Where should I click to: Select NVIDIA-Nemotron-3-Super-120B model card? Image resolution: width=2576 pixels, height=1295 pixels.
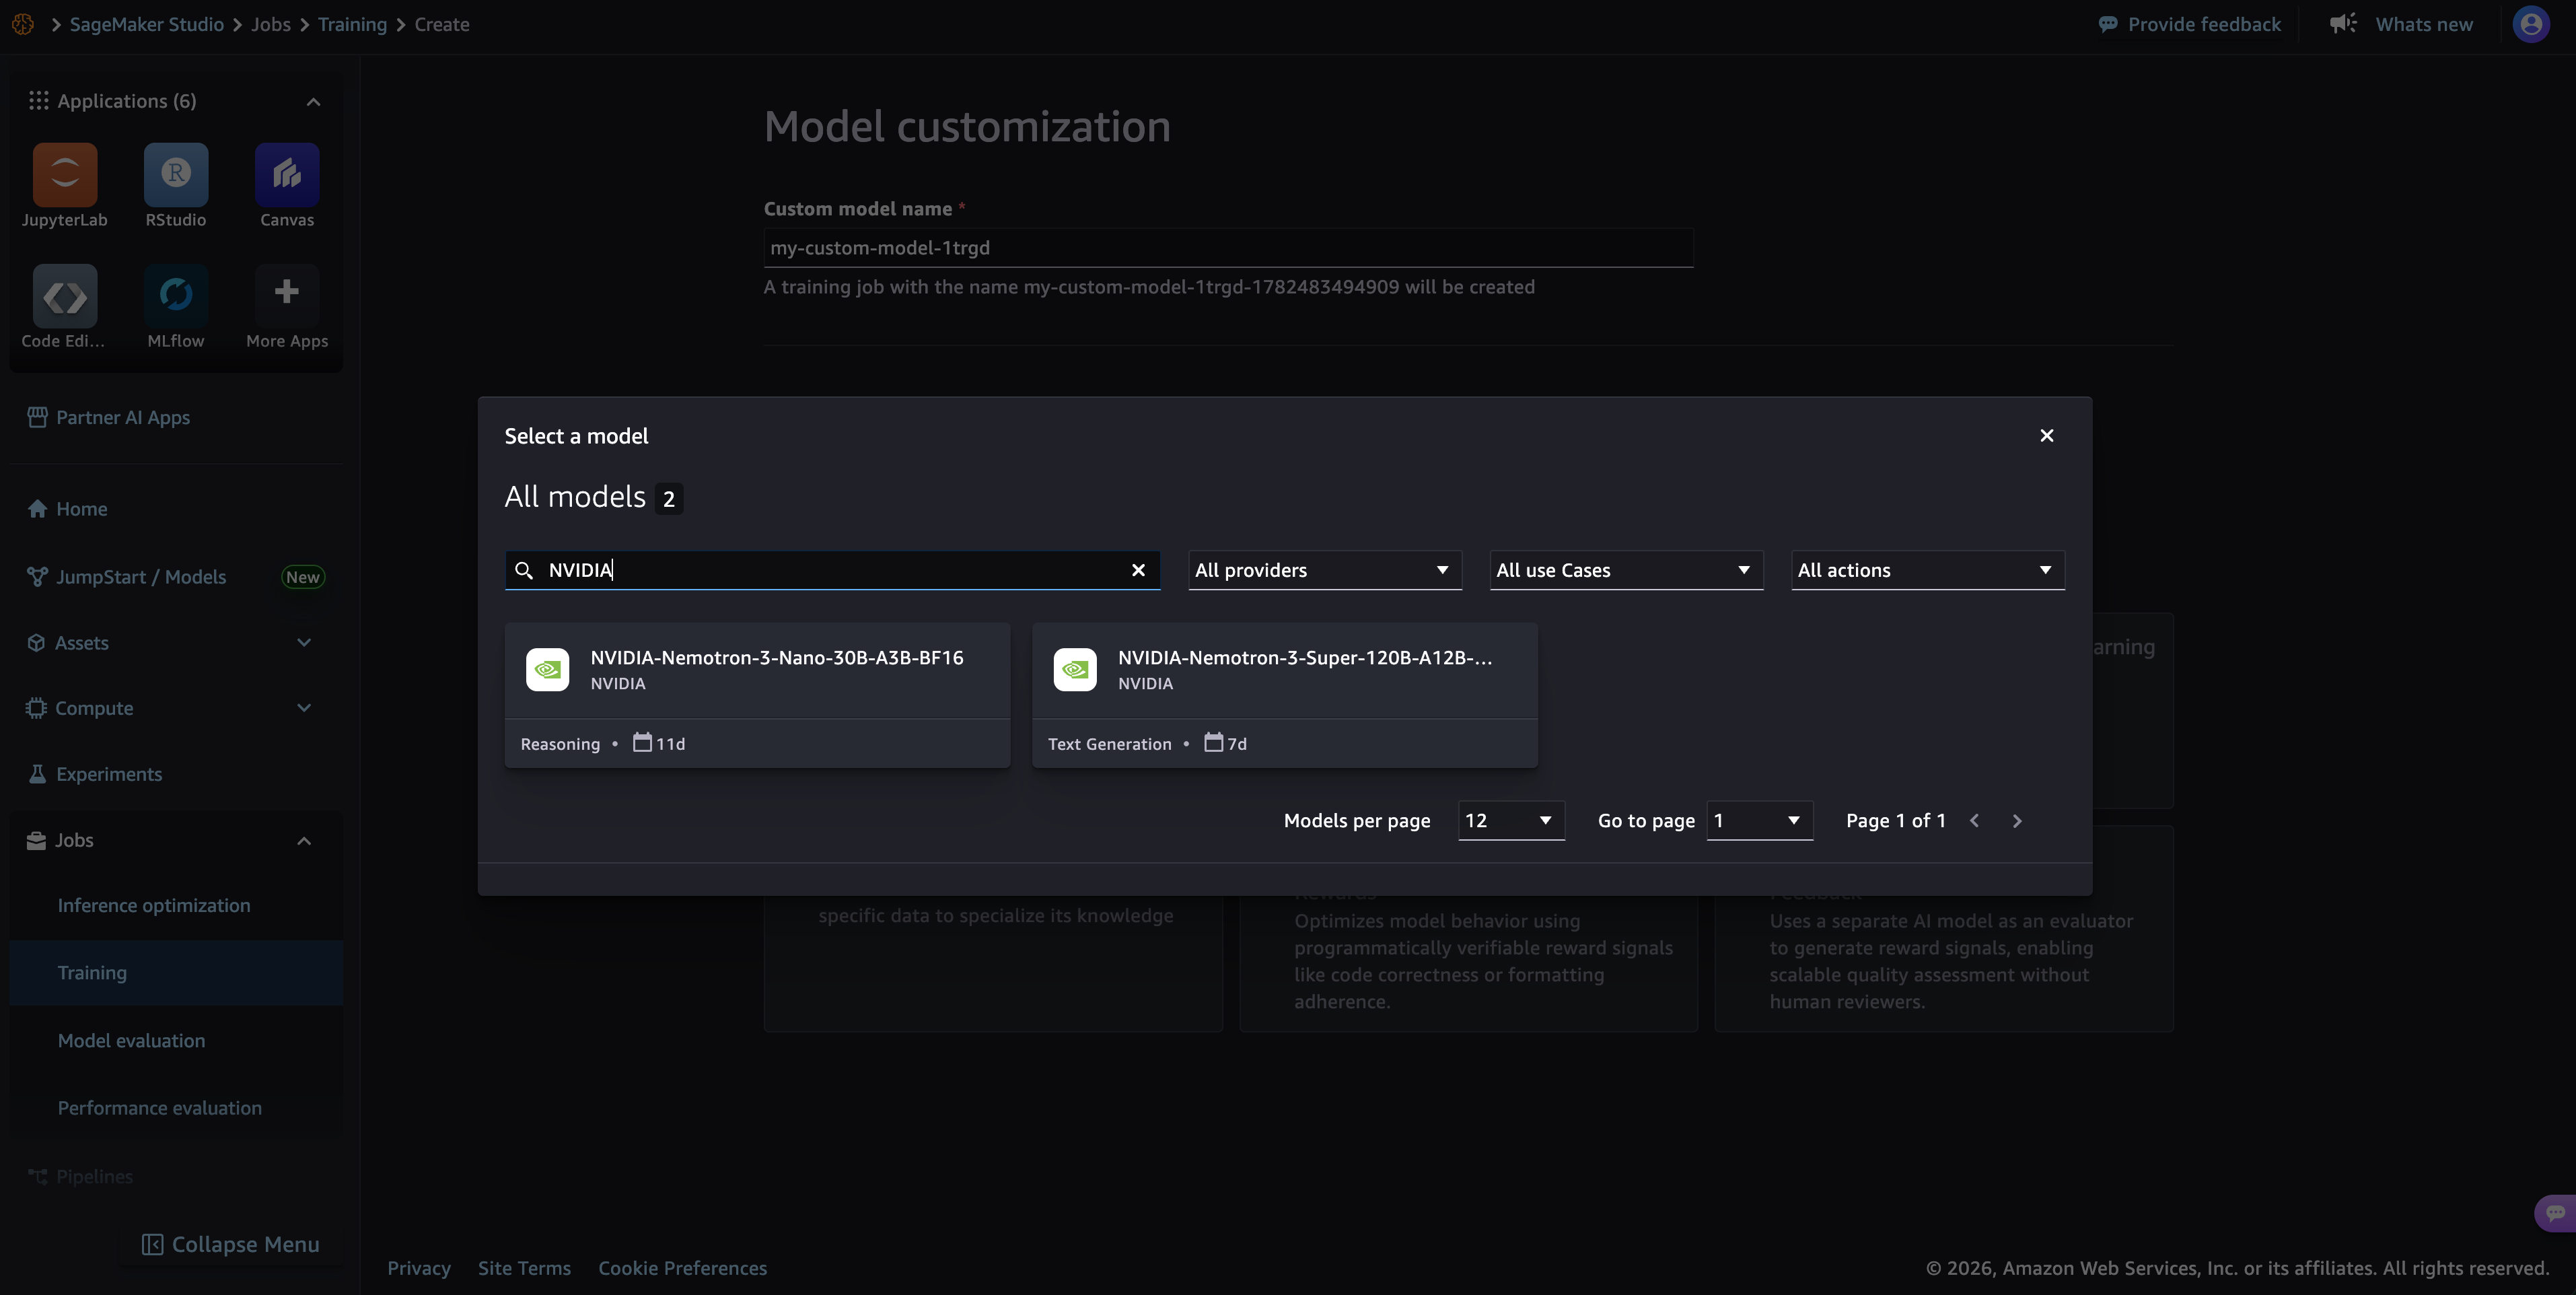click(x=1285, y=695)
